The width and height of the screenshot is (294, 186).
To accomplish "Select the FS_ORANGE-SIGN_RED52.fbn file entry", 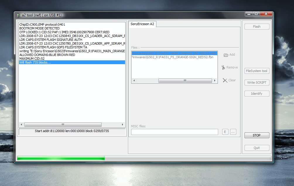I will [x=174, y=57].
